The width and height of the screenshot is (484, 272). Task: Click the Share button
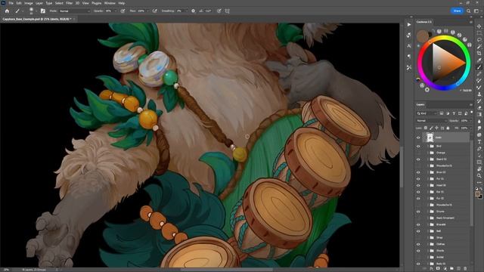coord(457,11)
